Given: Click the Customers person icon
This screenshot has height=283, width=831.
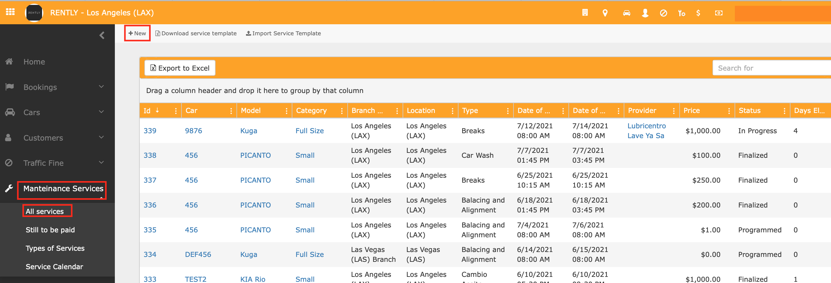Looking at the screenshot, I should (x=8, y=138).
